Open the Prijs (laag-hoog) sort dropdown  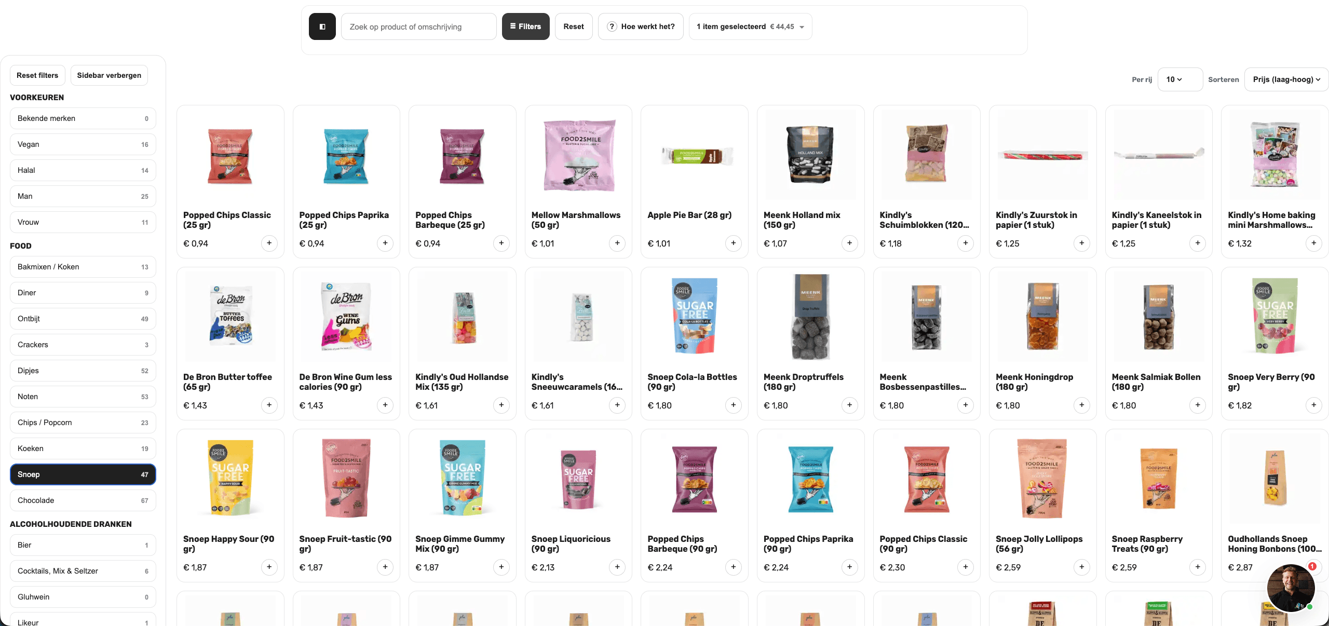coord(1286,79)
